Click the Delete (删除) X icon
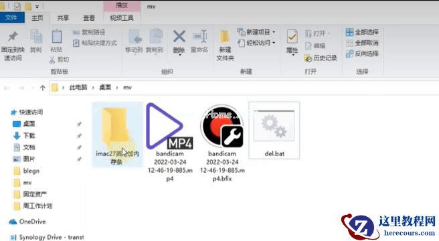The image size is (439, 241). click(x=179, y=37)
